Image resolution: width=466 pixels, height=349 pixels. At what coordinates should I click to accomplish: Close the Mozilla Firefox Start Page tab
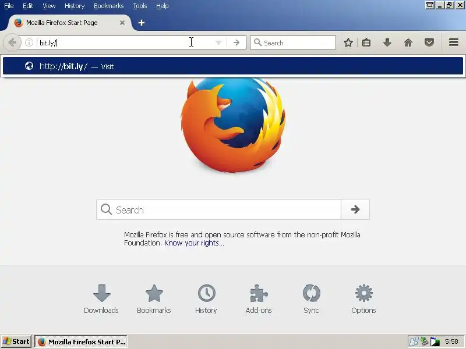point(122,23)
